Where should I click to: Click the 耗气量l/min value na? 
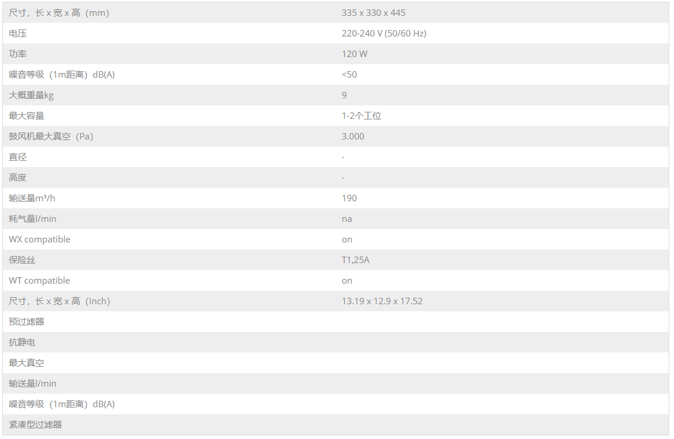pos(346,219)
